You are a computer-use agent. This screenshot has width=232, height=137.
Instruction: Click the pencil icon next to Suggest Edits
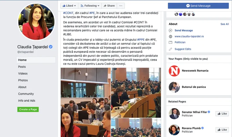tap(171, 49)
